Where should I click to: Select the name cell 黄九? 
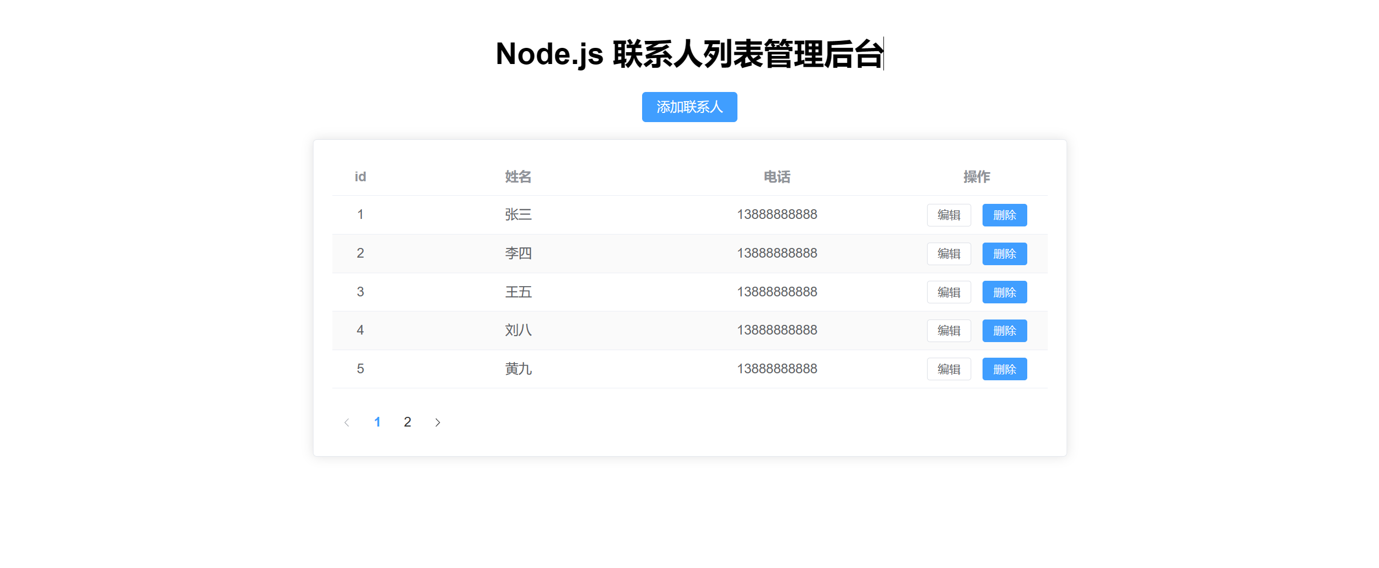point(518,369)
